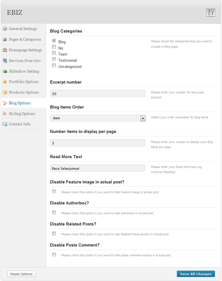Focus the Excerpt number input field
The image size is (222, 281).
point(98,93)
